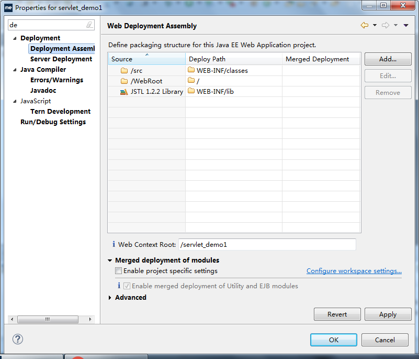Click the Apply button
This screenshot has width=419, height=359.
(388, 314)
